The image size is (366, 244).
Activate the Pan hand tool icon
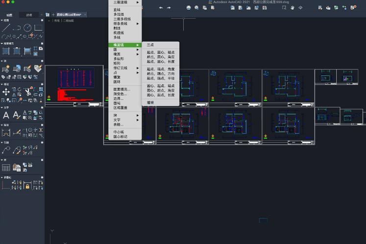coord(292,8)
